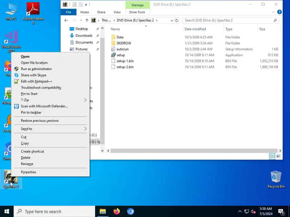
Task: Open the View ribbon tab
Action: tap(117, 12)
